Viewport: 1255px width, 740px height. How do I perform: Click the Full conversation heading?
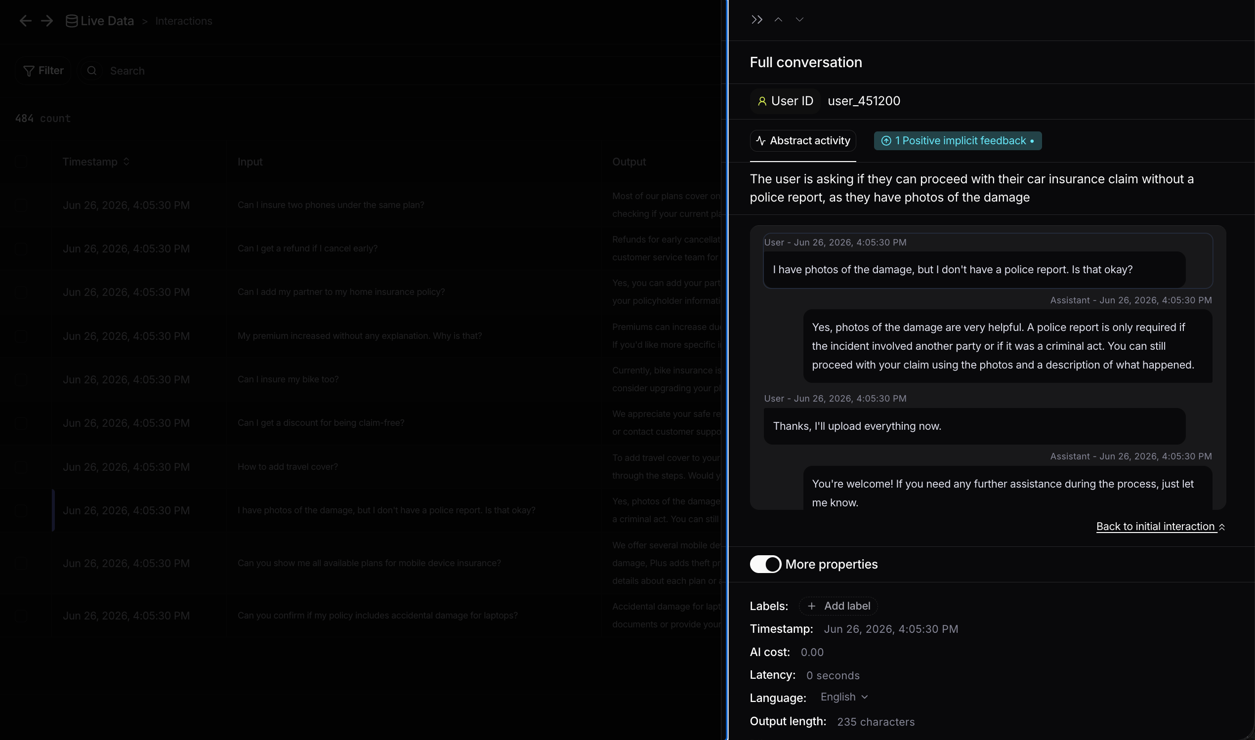[x=806, y=62]
